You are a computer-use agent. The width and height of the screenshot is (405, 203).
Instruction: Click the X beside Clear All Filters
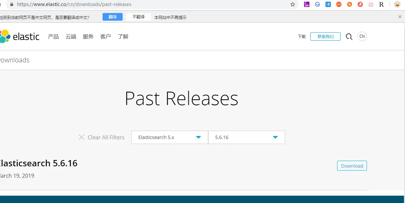coord(82,137)
